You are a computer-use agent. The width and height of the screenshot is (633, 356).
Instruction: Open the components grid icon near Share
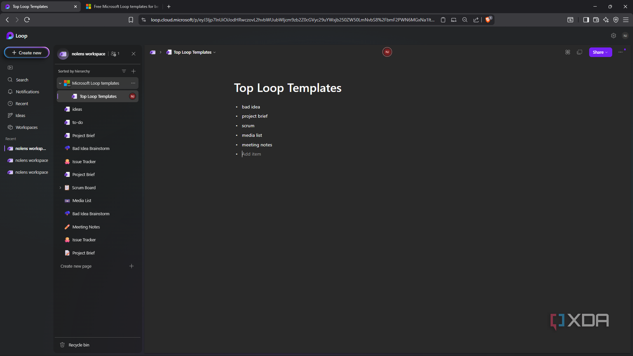click(567, 52)
